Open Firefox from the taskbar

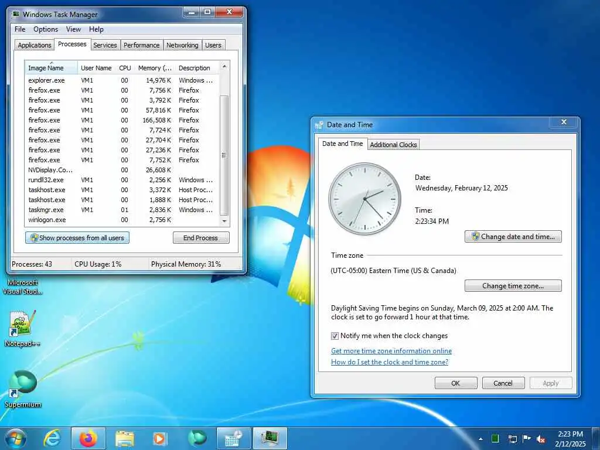(88, 438)
